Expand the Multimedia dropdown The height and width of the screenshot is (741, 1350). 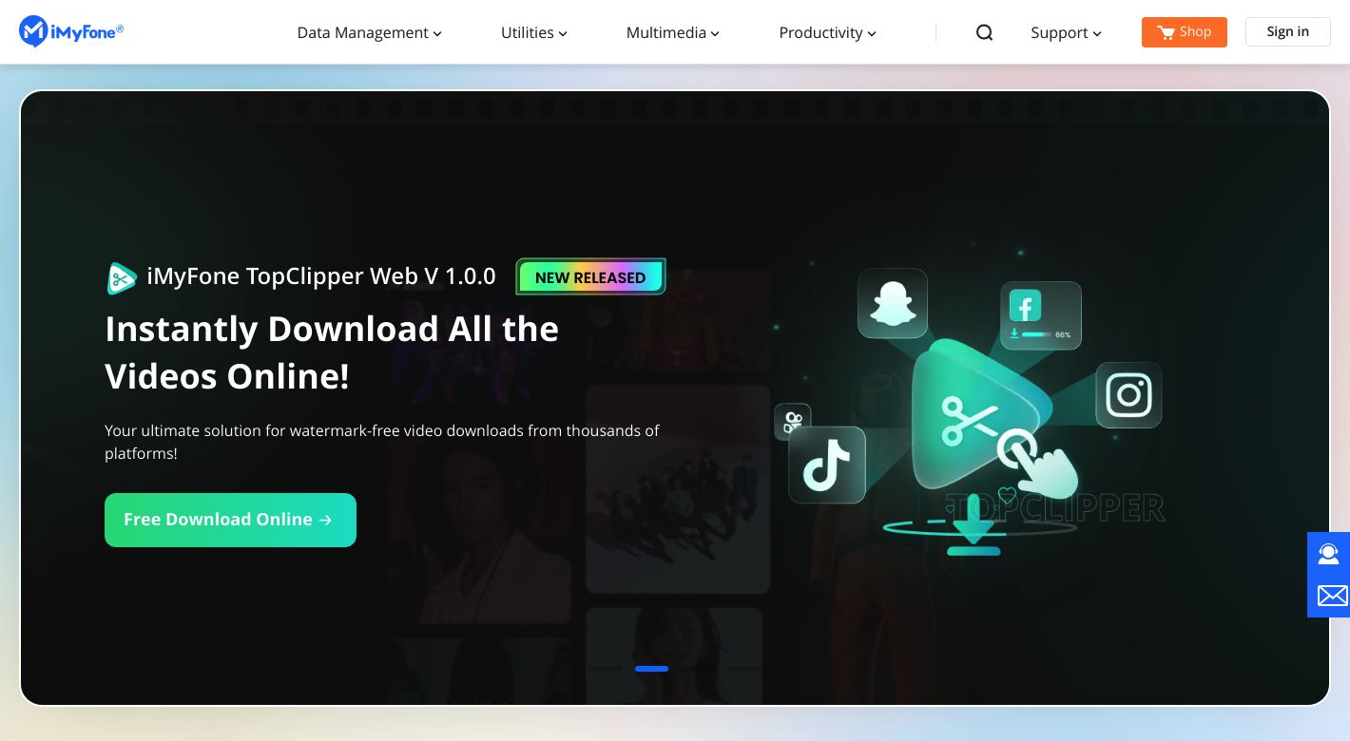[x=673, y=32]
